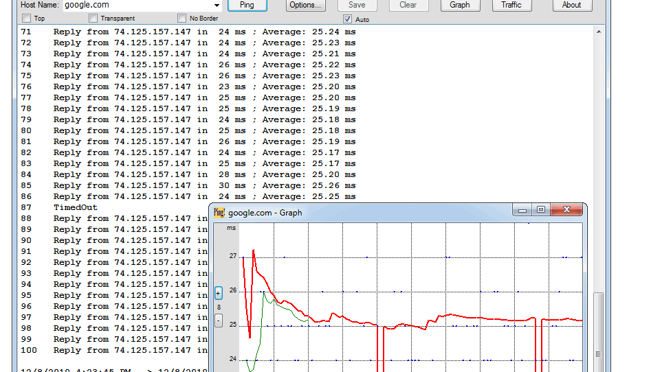Select log line 95 reply entry
This screenshot has height=372, width=662.
click(114, 295)
